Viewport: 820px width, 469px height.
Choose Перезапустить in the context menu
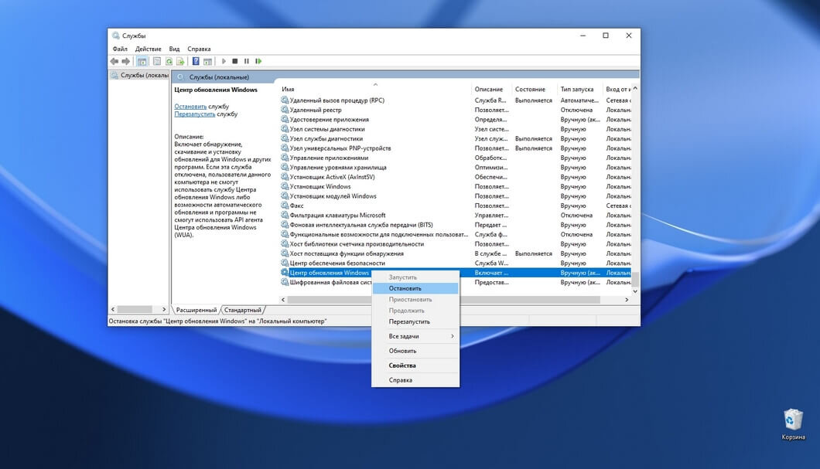(415, 321)
